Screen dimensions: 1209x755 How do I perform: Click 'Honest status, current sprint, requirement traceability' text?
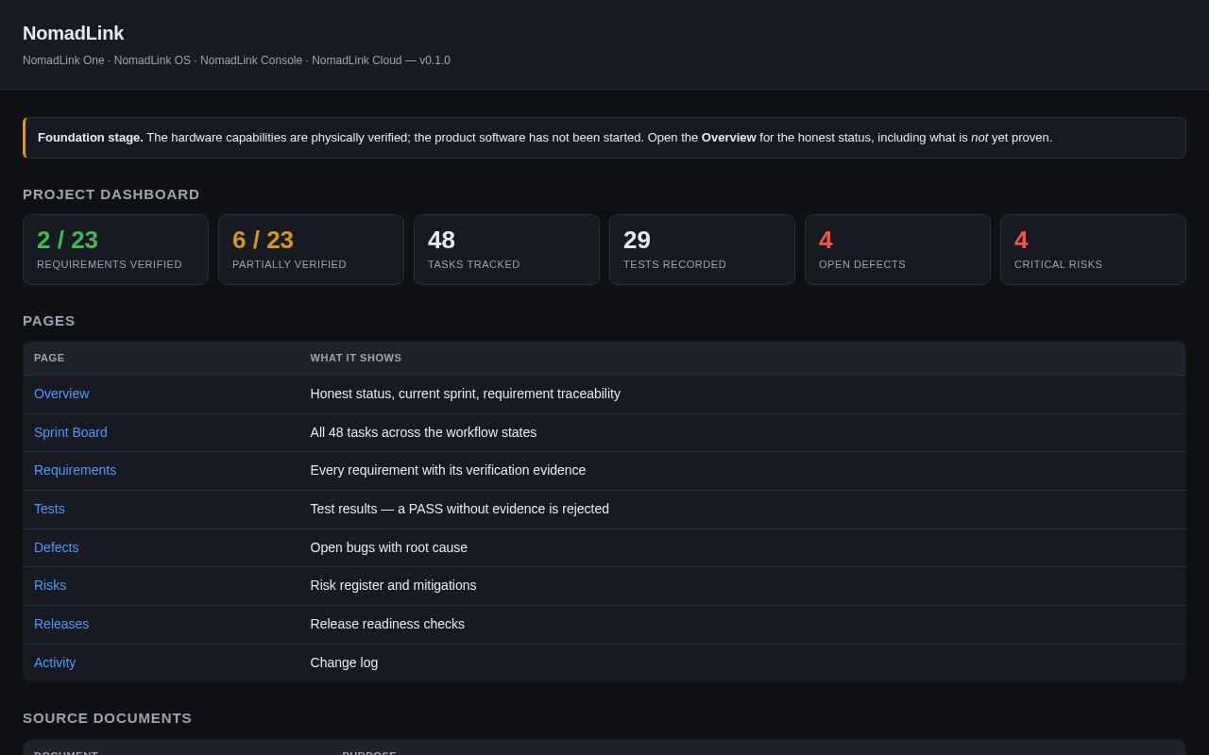[466, 394]
